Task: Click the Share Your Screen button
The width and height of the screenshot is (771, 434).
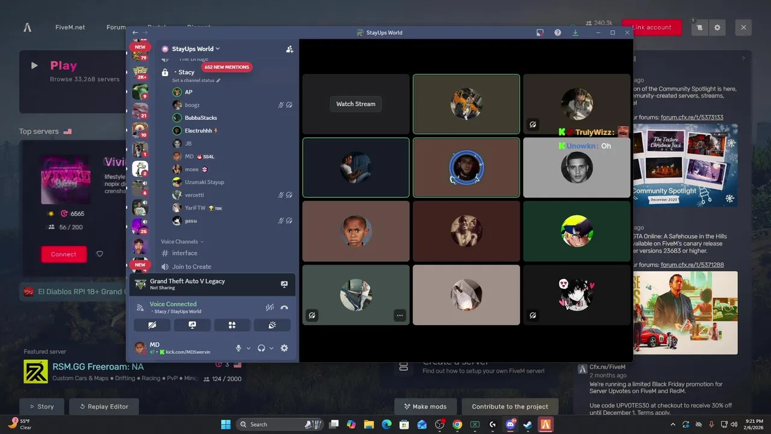Action: click(x=192, y=325)
